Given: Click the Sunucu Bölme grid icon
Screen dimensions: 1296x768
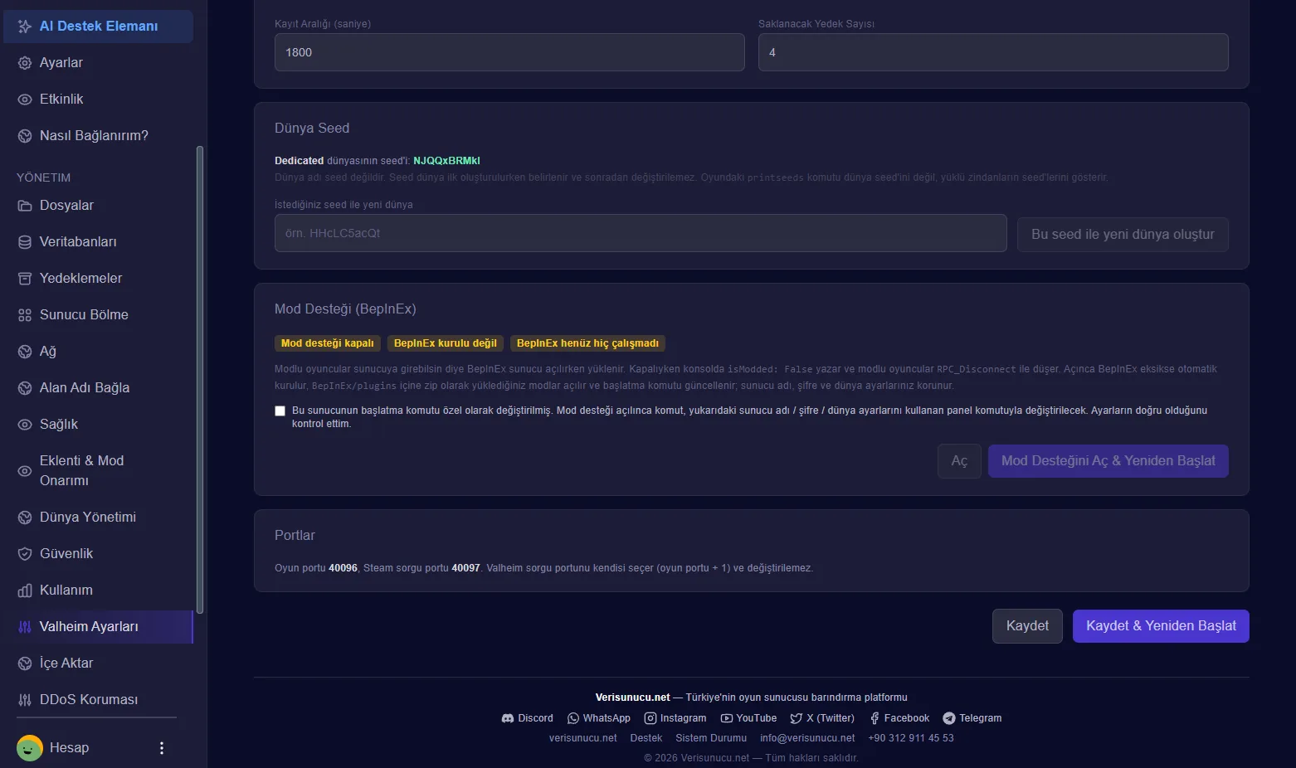Looking at the screenshot, I should [25, 315].
